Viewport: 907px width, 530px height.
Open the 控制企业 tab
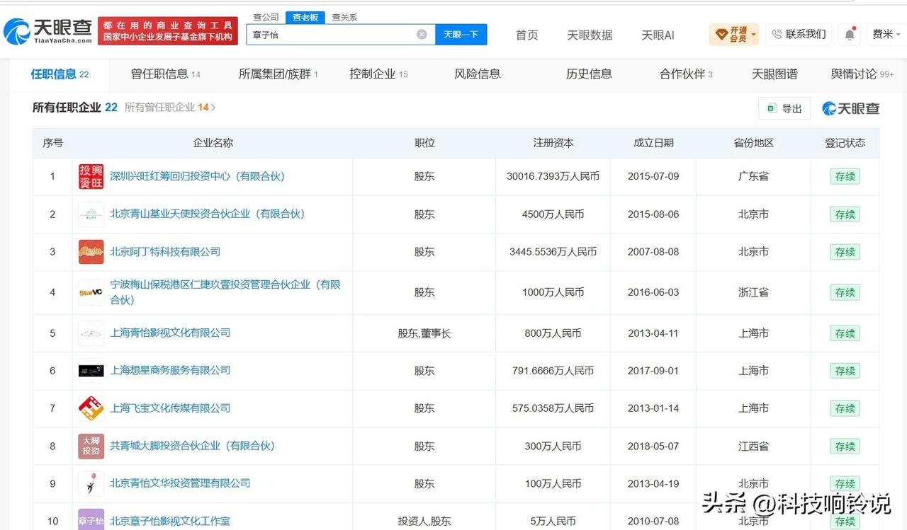click(378, 74)
